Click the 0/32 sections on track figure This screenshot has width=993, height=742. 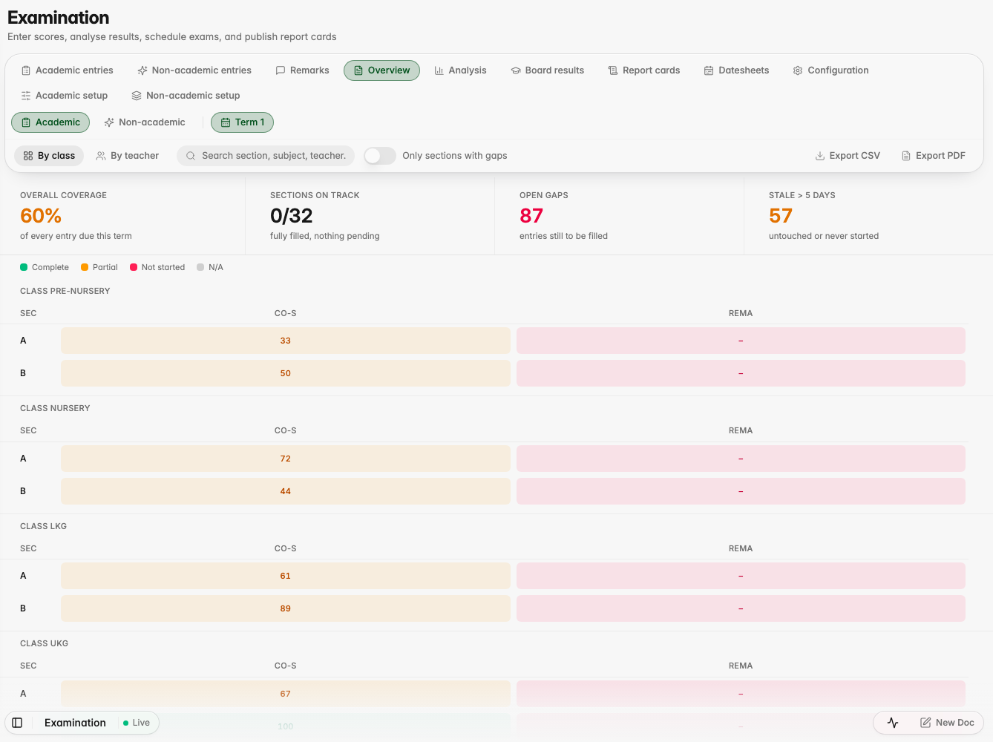(292, 216)
